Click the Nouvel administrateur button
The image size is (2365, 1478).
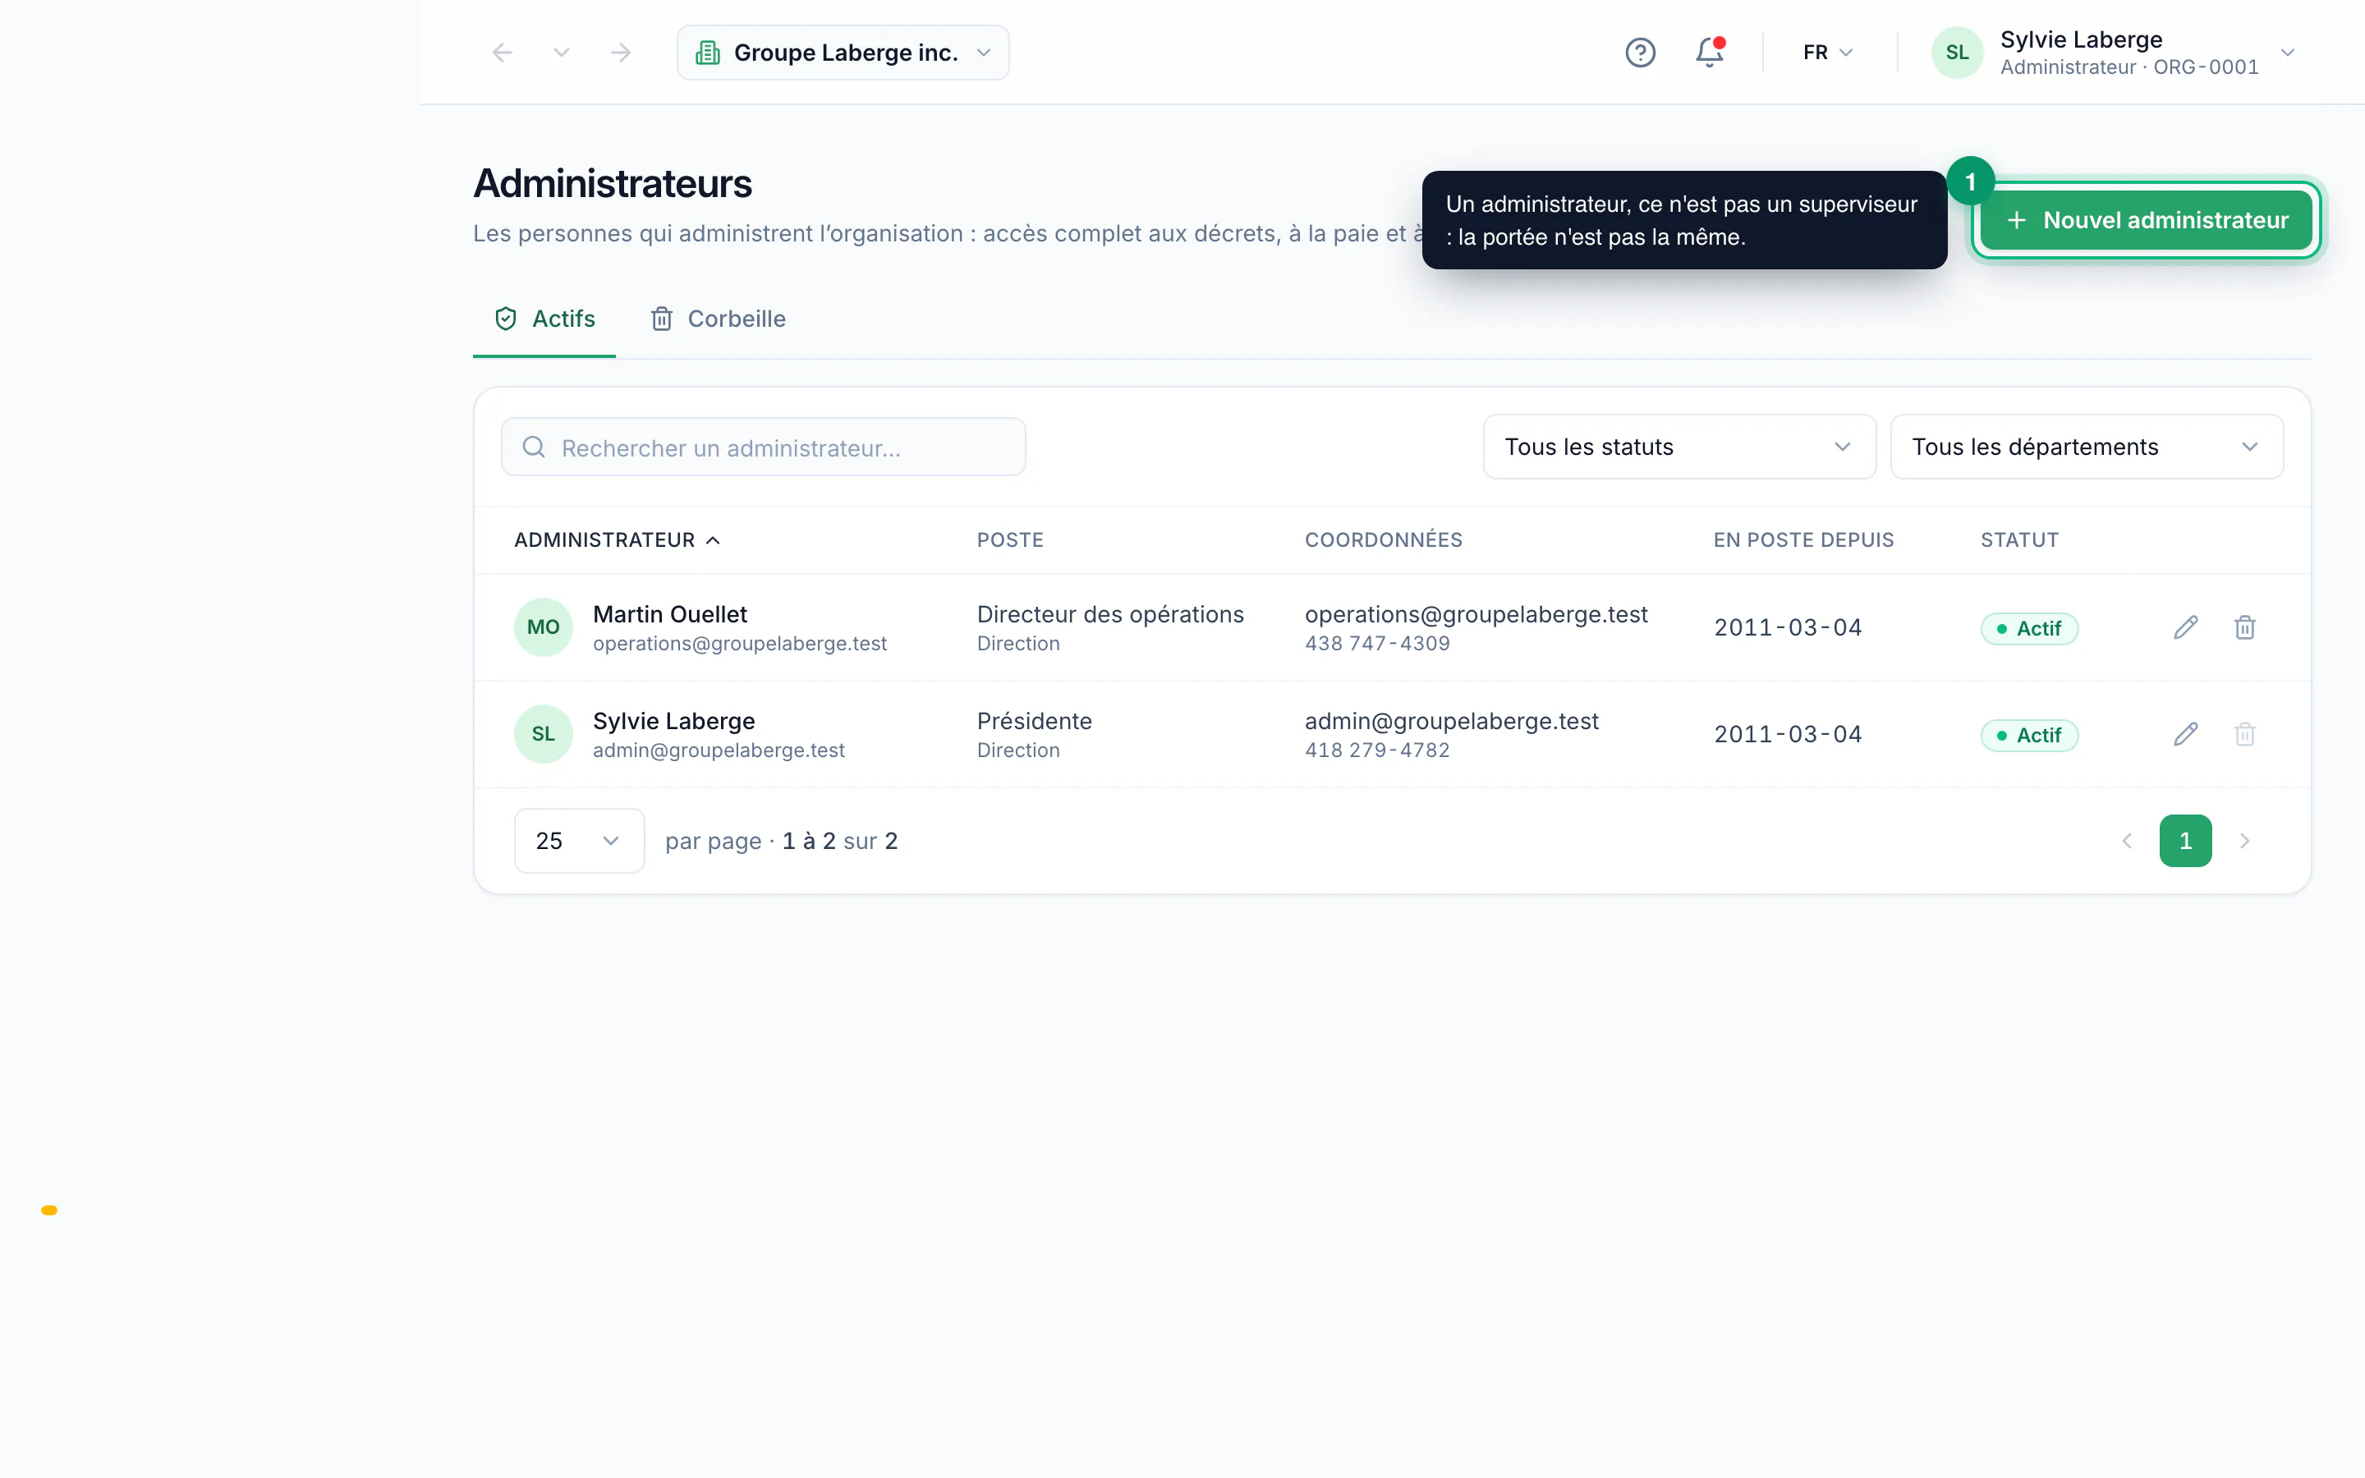(x=2146, y=221)
